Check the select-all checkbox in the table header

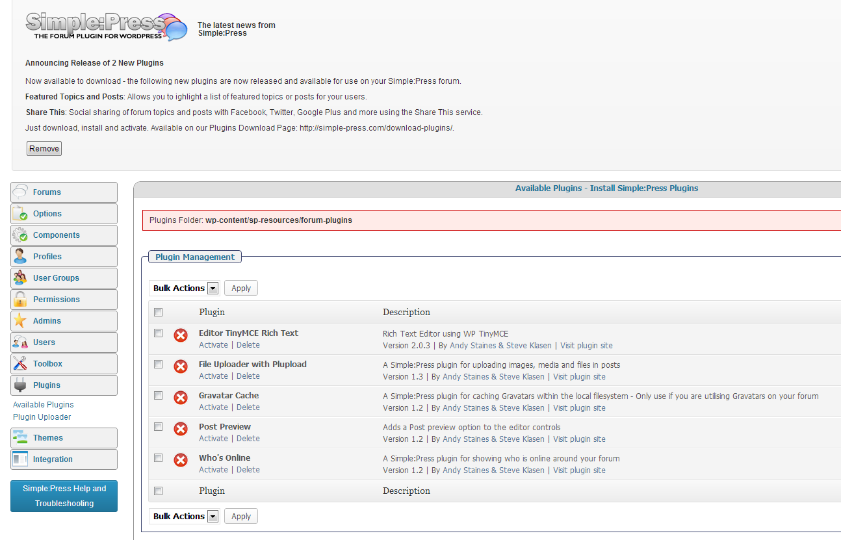tap(158, 313)
